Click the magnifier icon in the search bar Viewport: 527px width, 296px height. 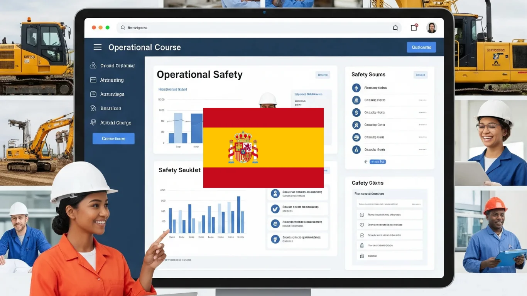point(123,28)
